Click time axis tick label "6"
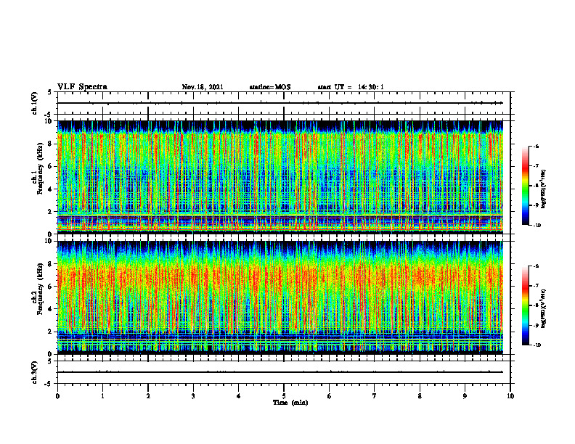Viewport: 575px width, 444px height. coord(330,396)
